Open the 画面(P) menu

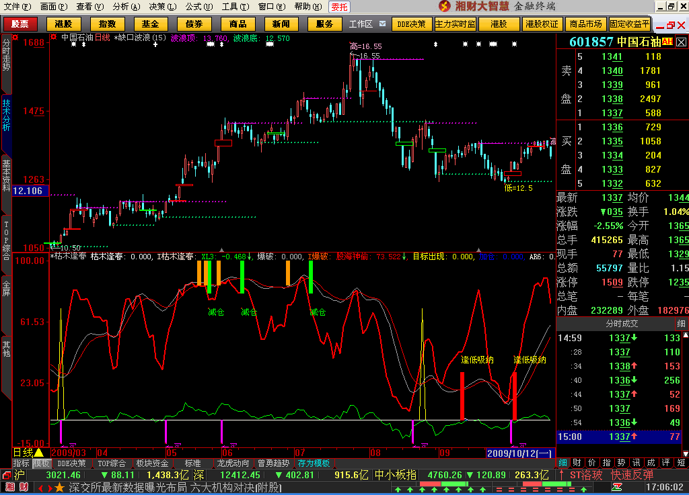[54, 7]
